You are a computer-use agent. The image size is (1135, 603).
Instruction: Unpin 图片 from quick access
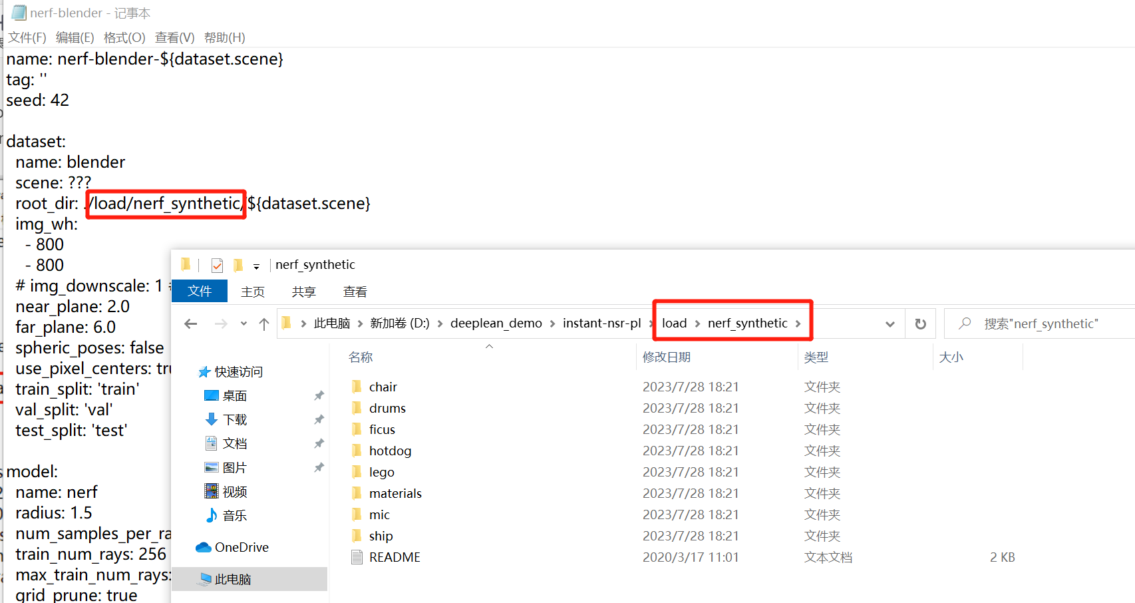319,467
